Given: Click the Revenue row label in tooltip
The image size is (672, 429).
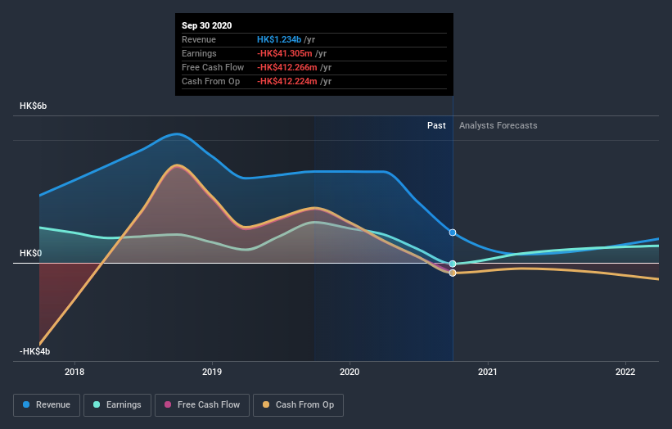Looking at the screenshot, I should 199,39.
